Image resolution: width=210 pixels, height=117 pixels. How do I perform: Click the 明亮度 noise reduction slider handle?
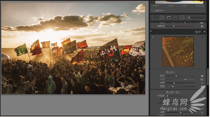(167, 96)
